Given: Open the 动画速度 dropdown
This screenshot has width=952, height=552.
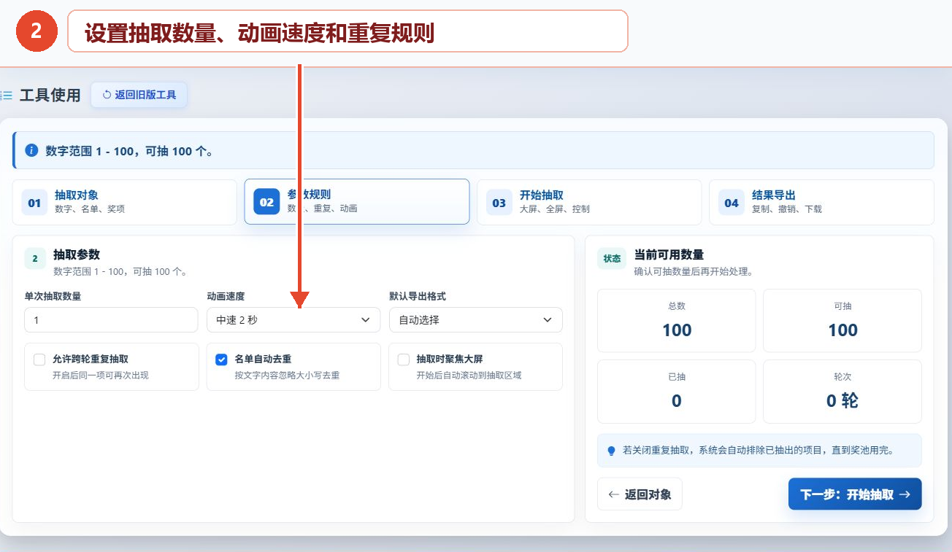Looking at the screenshot, I should 293,320.
